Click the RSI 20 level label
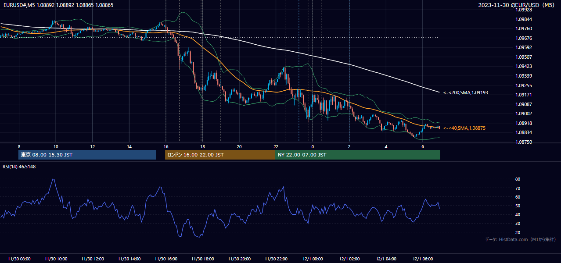The width and height of the screenshot is (561, 263). pyautogui.click(x=518, y=232)
